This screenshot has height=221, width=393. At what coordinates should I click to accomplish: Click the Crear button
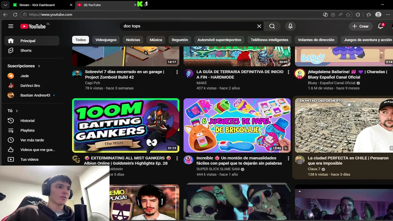[360, 26]
